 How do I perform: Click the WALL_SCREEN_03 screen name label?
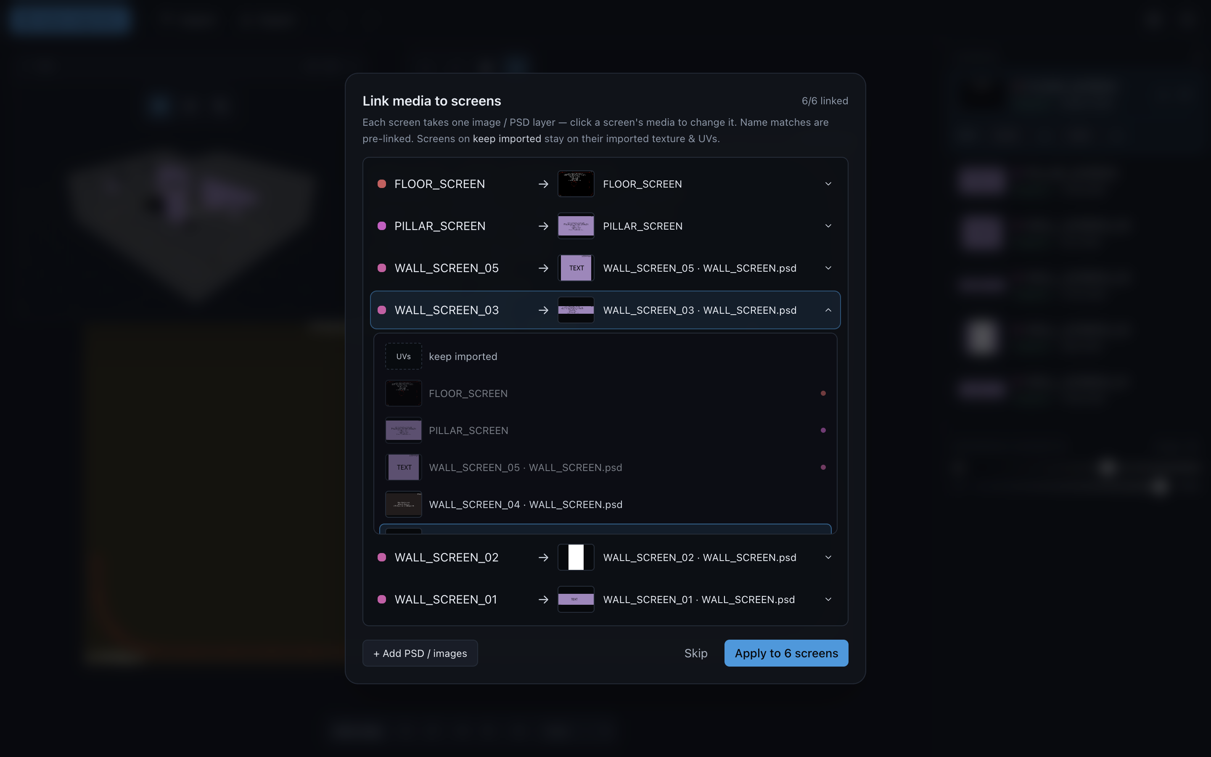click(447, 310)
